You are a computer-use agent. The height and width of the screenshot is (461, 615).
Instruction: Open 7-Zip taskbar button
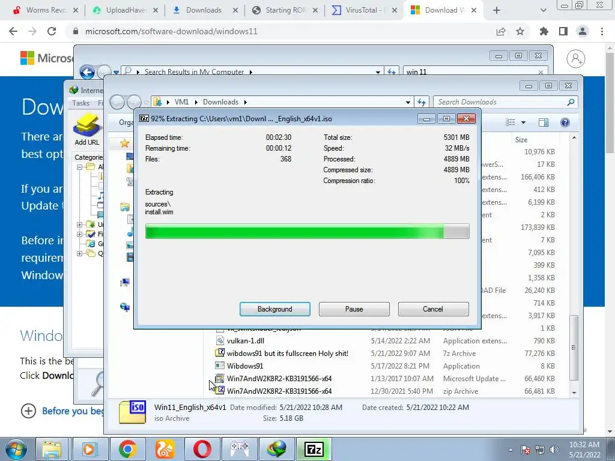[x=314, y=449]
